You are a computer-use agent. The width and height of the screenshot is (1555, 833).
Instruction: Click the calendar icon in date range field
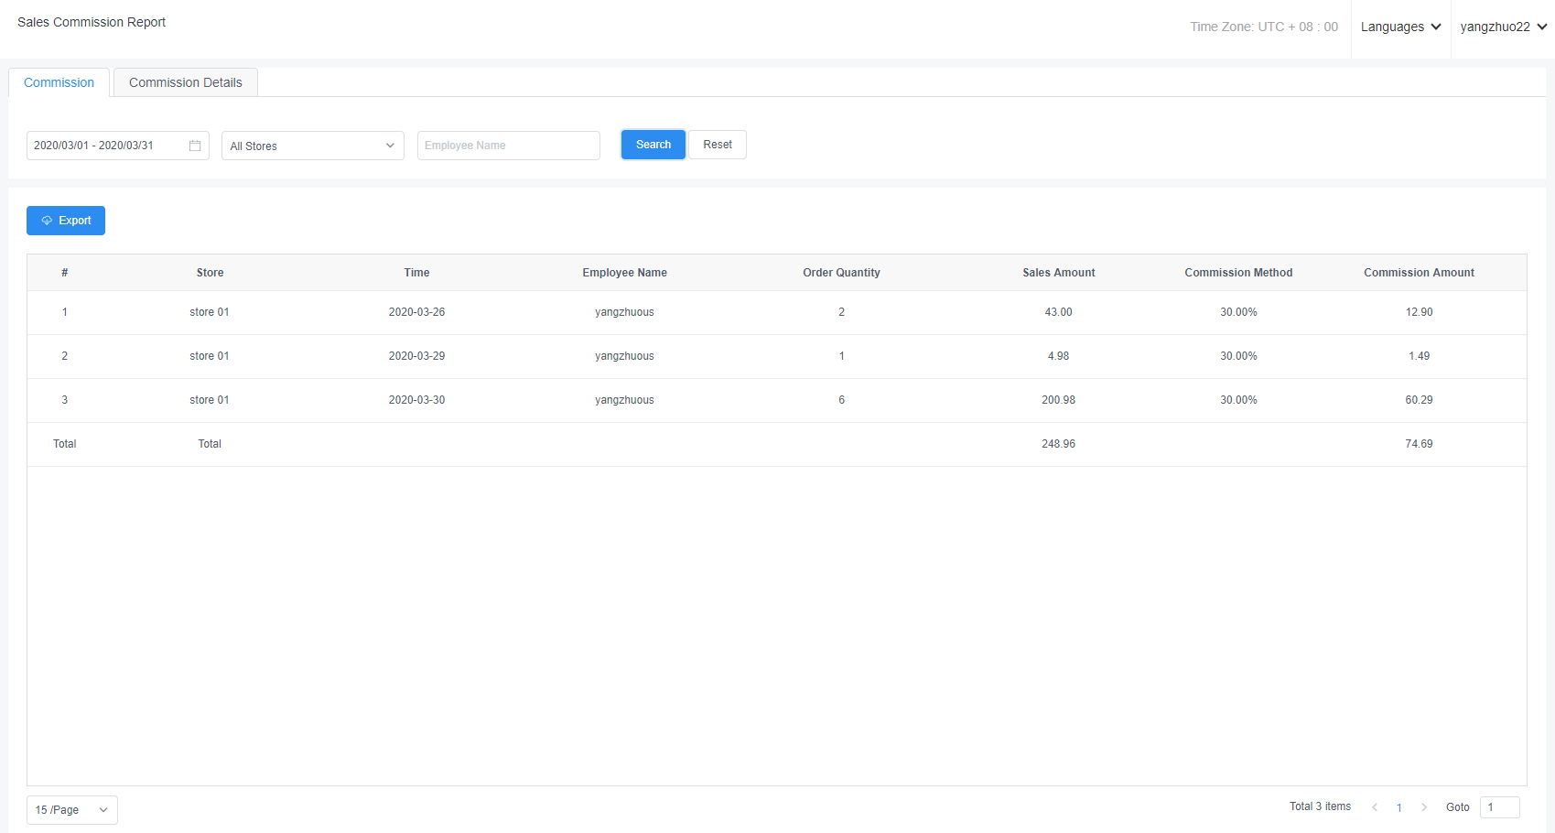(195, 146)
